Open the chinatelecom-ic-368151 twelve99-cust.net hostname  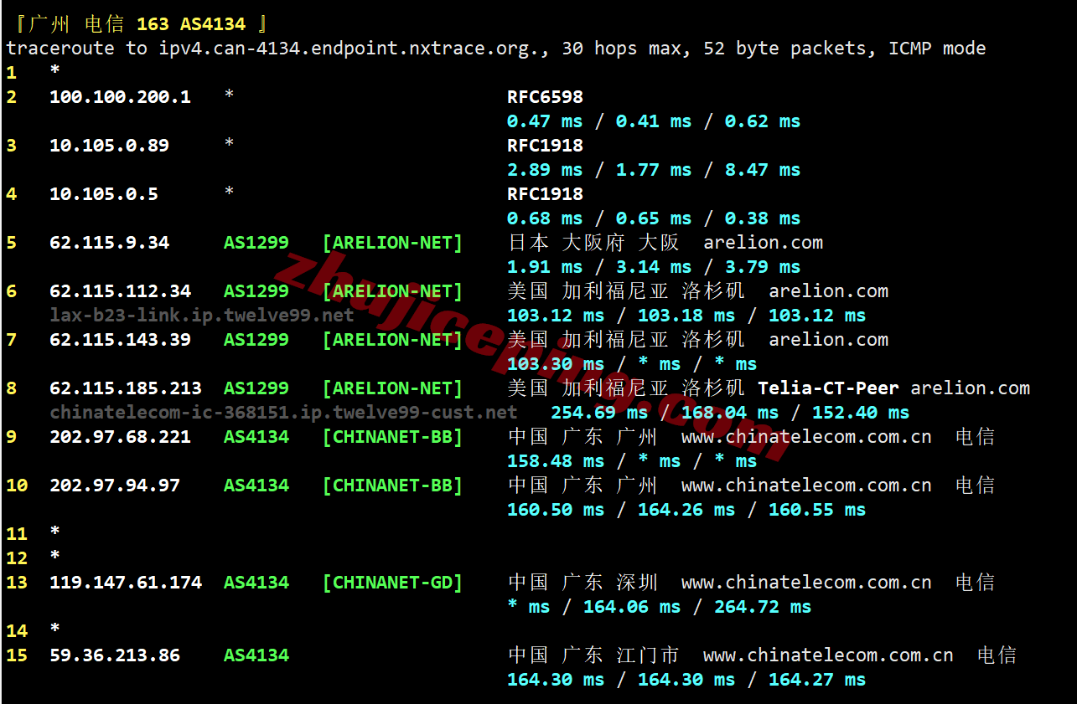pos(283,413)
